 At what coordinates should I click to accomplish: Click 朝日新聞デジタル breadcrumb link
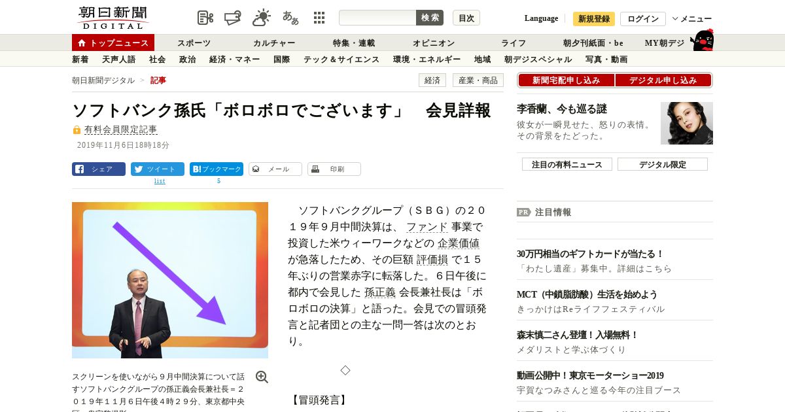[103, 80]
